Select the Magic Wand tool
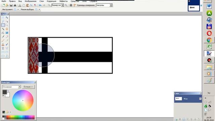The image size is (215, 121). pyautogui.click(x=3, y=29)
